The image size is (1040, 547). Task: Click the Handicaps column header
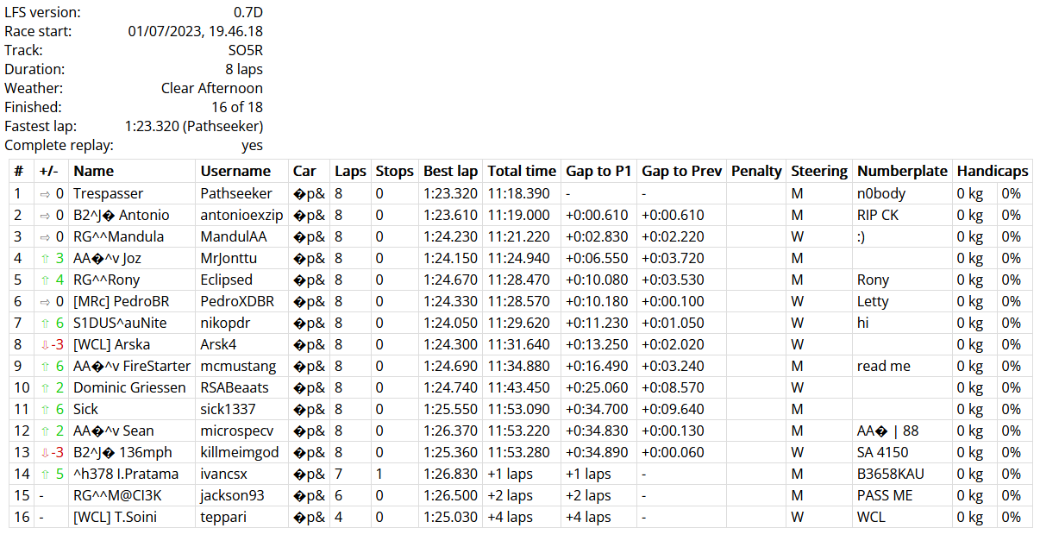[x=992, y=171]
